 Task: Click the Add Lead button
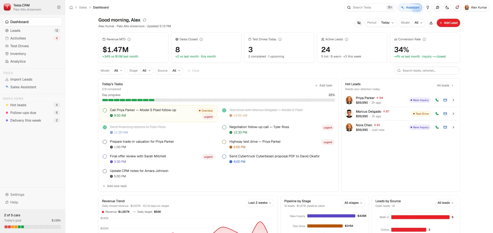[448, 23]
